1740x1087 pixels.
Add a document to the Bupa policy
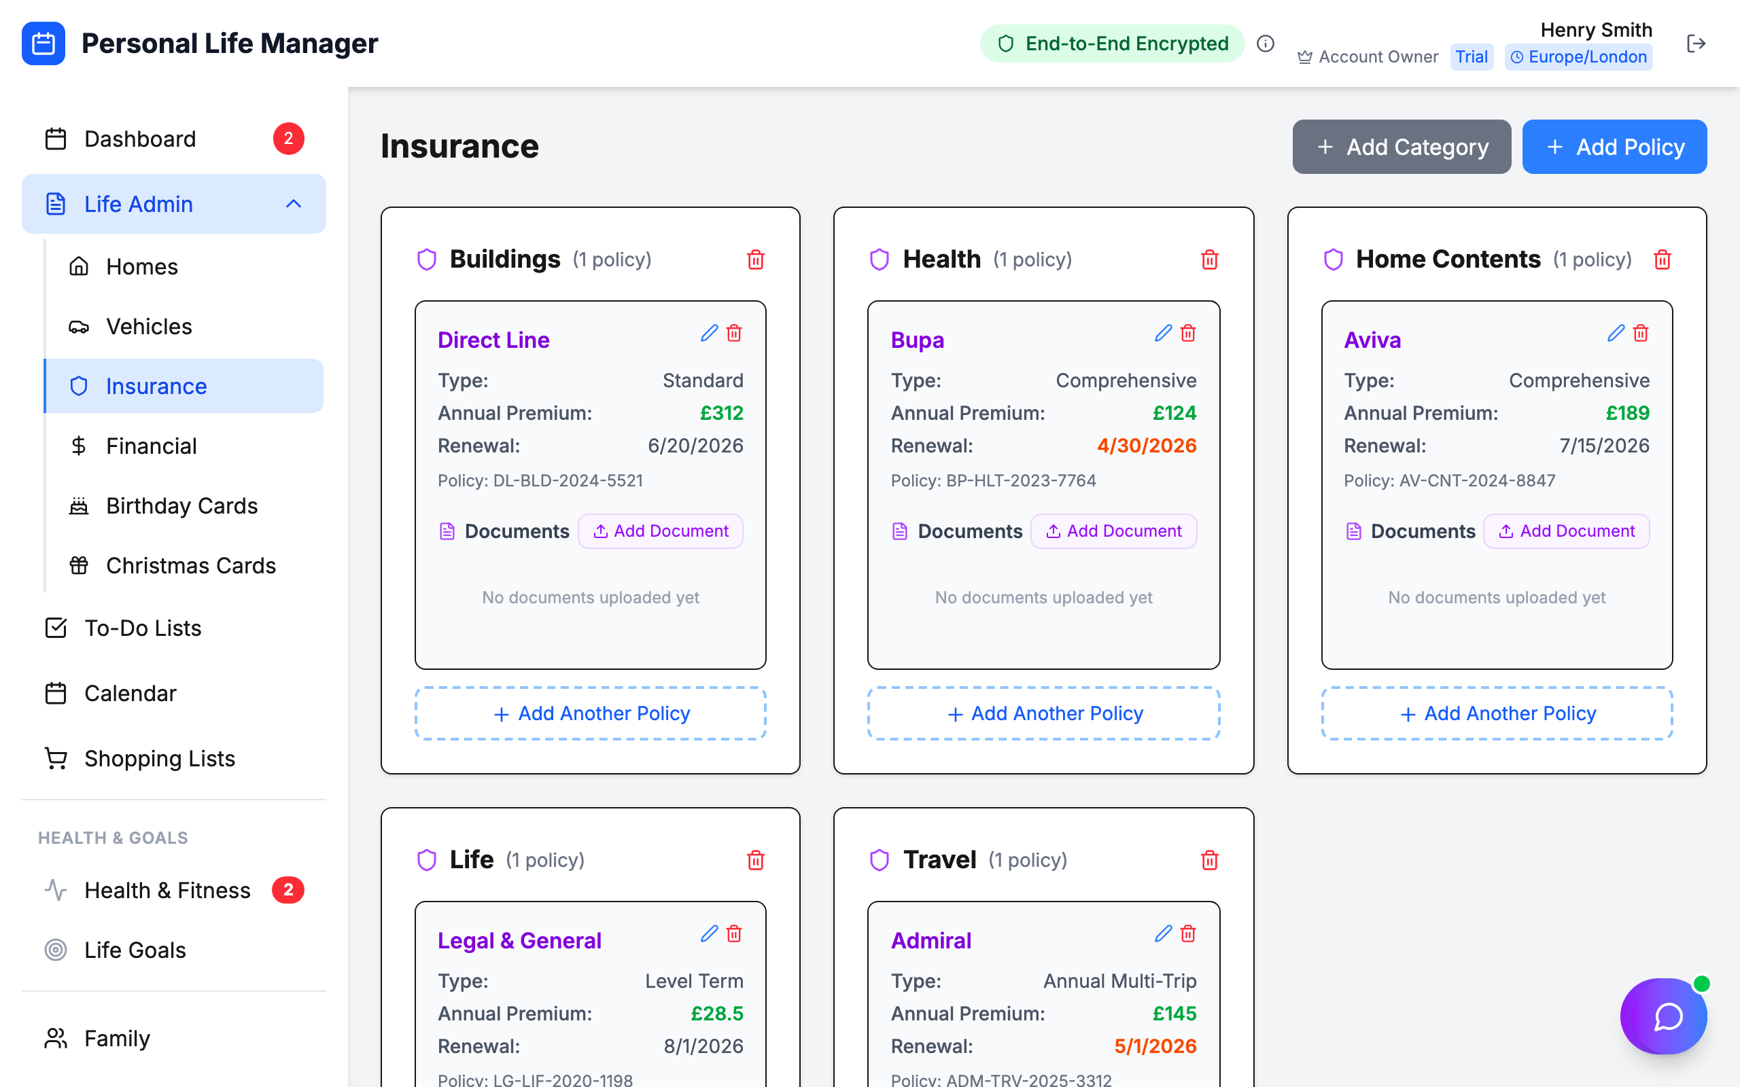[1114, 531]
